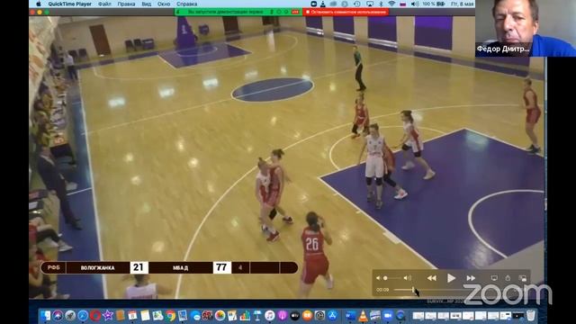Open Launchpad from the Dock
The width and height of the screenshot is (576, 324).
[x=70, y=316]
